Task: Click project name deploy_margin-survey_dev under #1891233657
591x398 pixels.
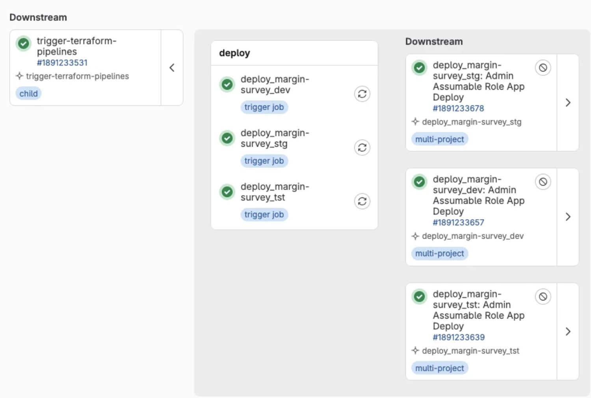Action: (473, 236)
